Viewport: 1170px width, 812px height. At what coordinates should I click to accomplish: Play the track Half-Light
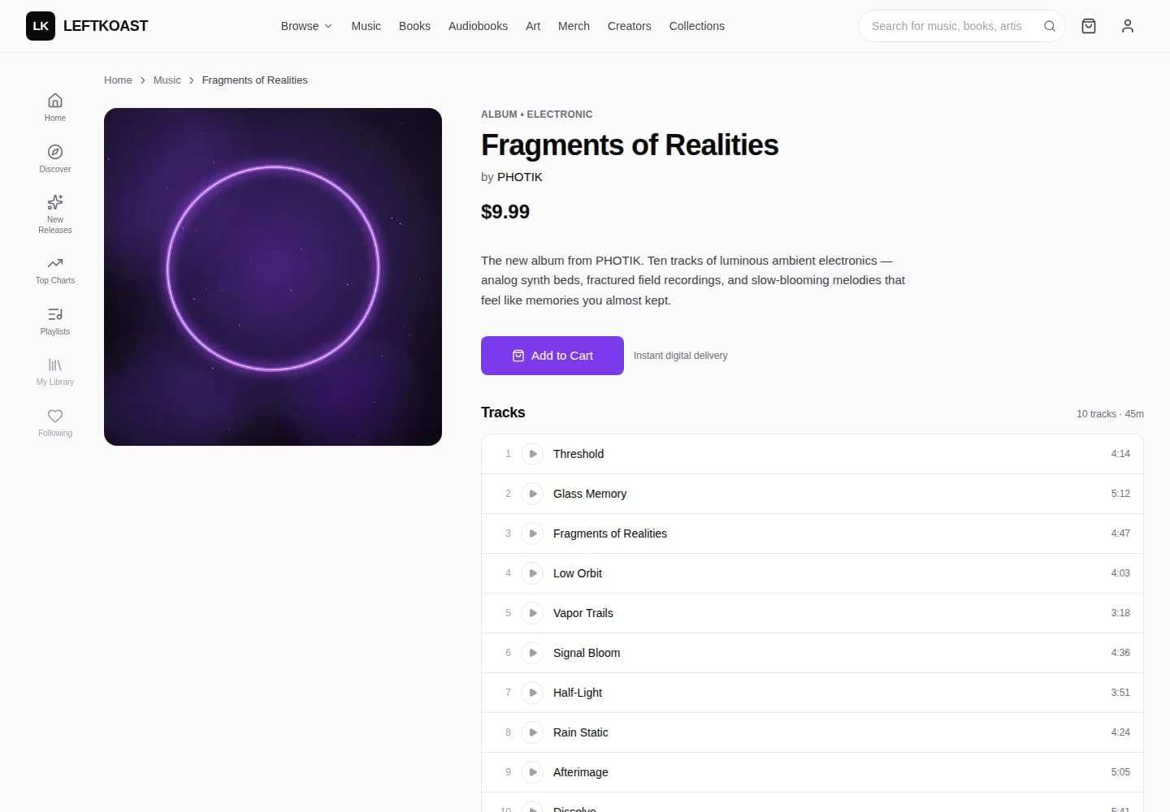pyautogui.click(x=532, y=693)
